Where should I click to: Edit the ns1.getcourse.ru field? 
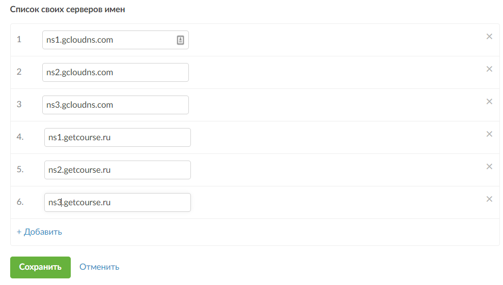click(117, 138)
